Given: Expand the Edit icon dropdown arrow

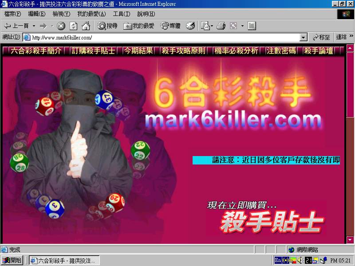Looking at the screenshot, I should coord(242,26).
